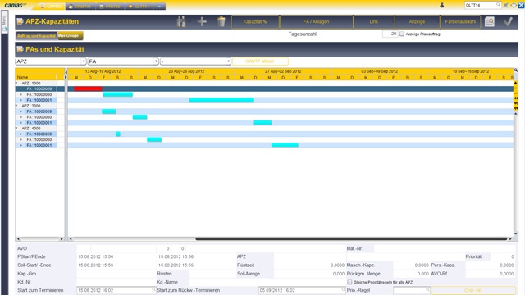The image size is (525, 295).
Task: Check Gleiche Prioritätregeln für alle APZ
Action: pyautogui.click(x=349, y=282)
